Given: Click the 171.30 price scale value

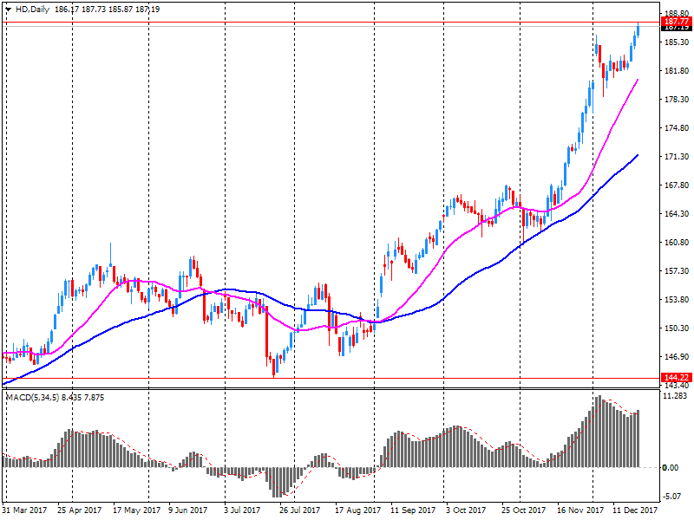Looking at the screenshot, I should pyautogui.click(x=677, y=157).
